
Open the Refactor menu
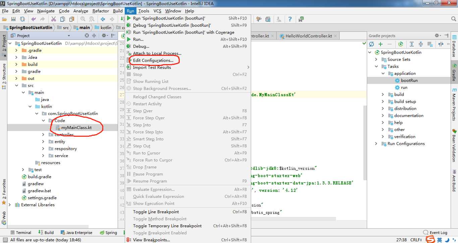pyautogui.click(x=101, y=11)
